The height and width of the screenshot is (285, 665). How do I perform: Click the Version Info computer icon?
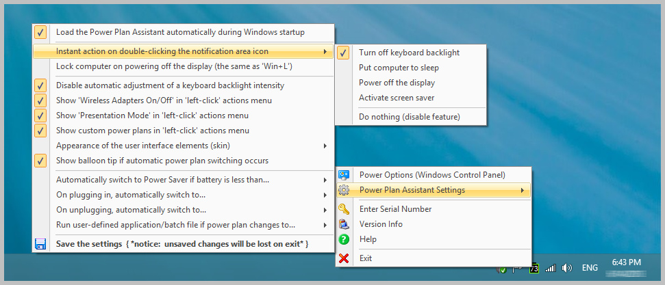[344, 224]
